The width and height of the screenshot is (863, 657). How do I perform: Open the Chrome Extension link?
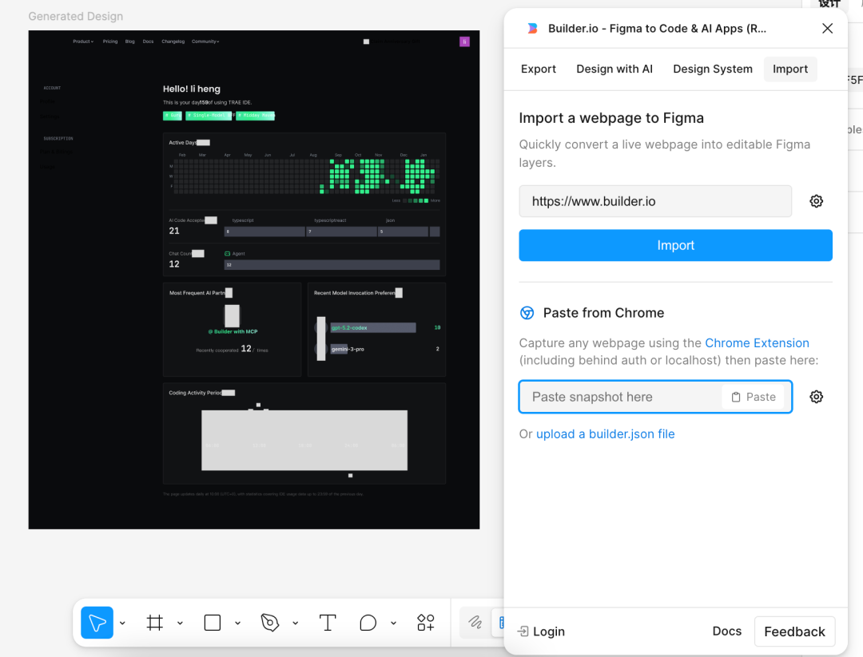click(757, 342)
